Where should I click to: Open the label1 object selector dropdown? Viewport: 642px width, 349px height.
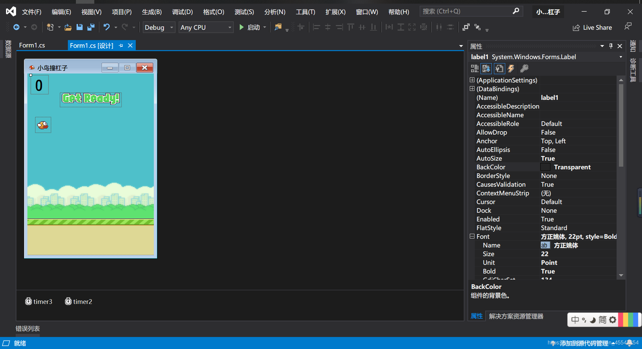(621, 57)
